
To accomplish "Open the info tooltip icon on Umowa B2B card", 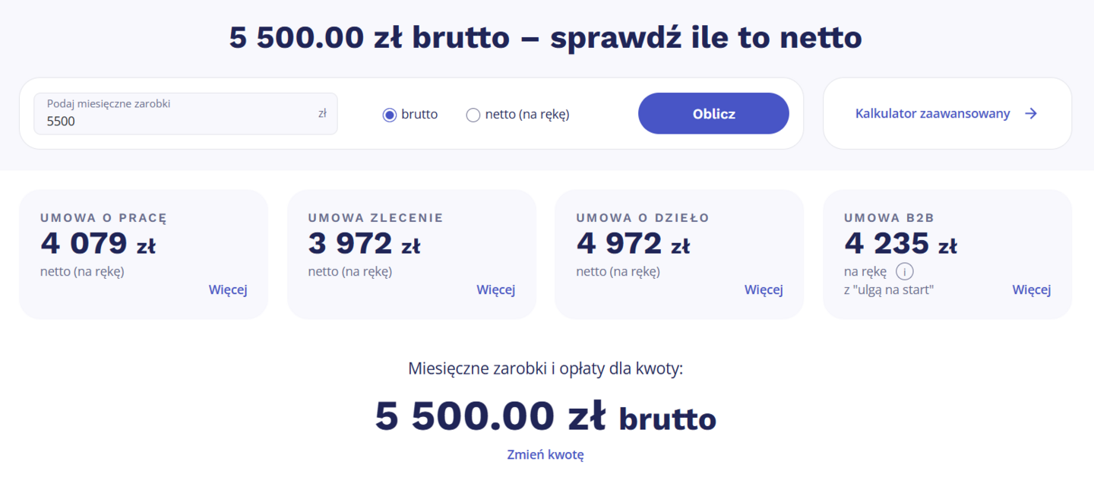I will click(906, 271).
